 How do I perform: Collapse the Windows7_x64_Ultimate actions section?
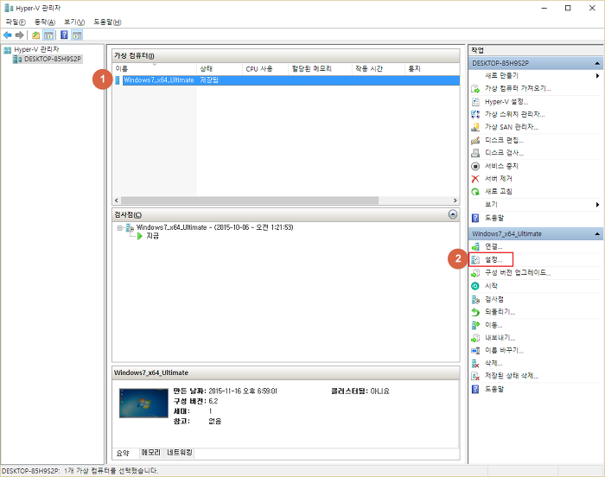click(597, 234)
